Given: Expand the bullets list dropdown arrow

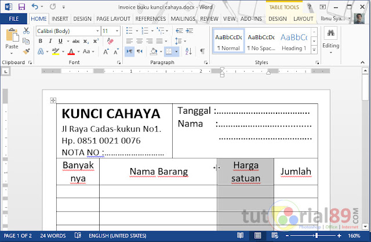Looking at the screenshot, I should 137,31.
